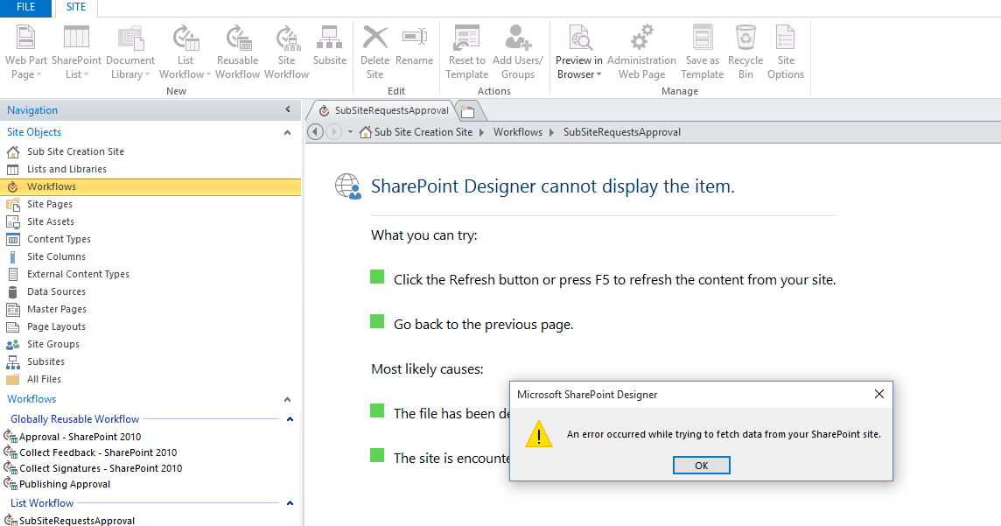Click Site Options in the Manage group

click(785, 48)
